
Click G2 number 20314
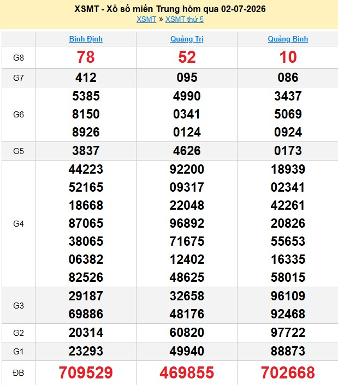86,333
